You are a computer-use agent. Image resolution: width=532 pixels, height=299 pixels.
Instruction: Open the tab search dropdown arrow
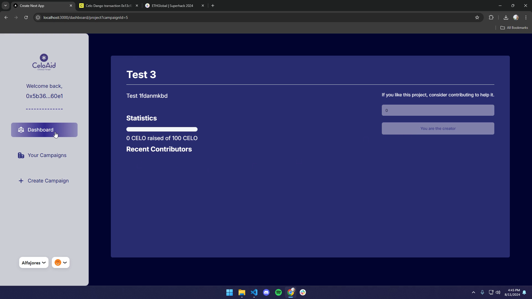5,6
